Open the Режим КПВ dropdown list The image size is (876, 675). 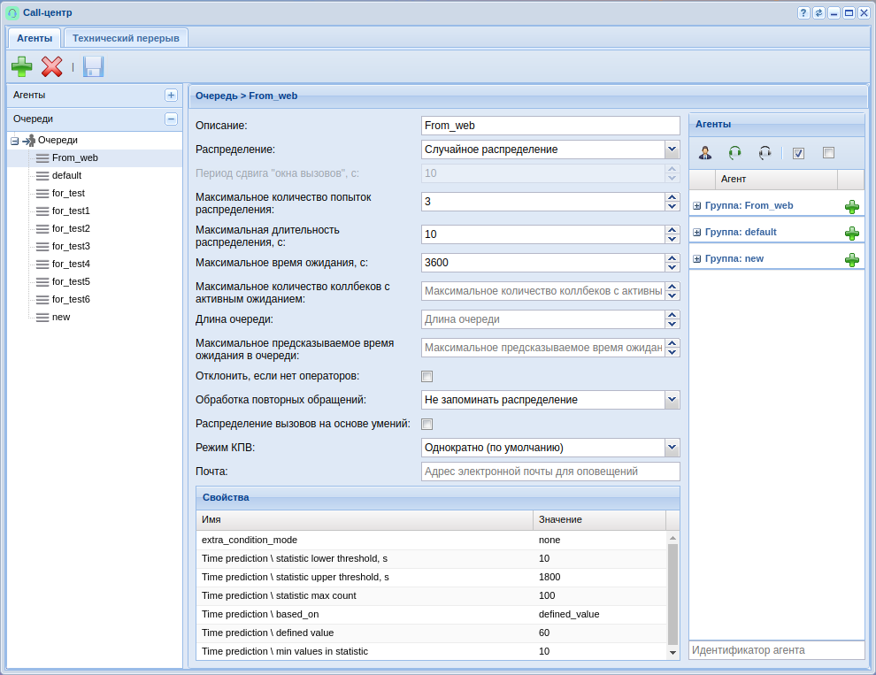coord(672,448)
